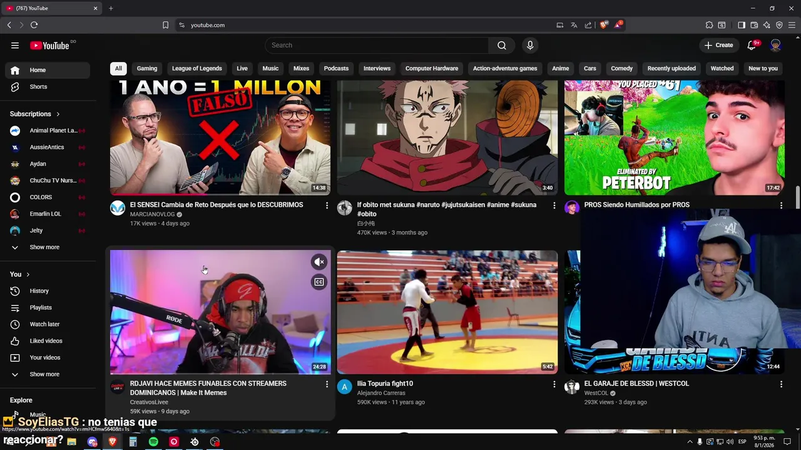Screen dimensions: 801x450
Task: Open History in the sidebar
Action: [x=48, y=291]
